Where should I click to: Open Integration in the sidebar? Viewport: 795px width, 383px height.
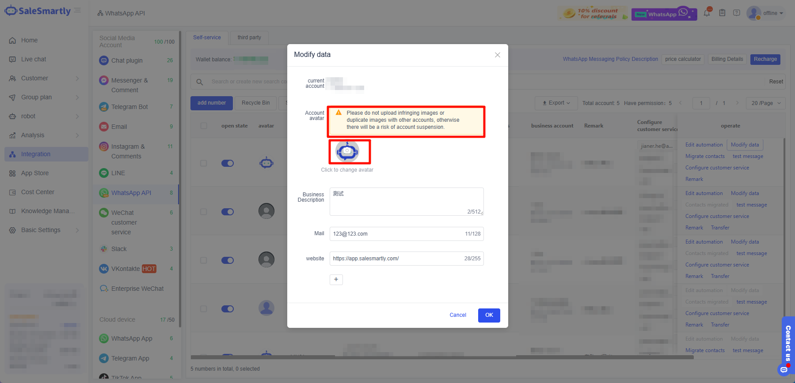pos(46,154)
